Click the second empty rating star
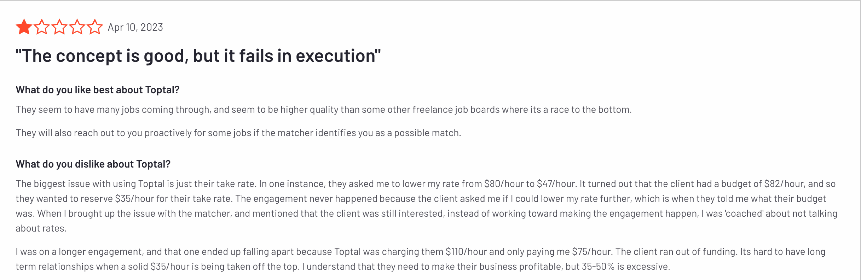The height and width of the screenshot is (280, 861). click(42, 27)
